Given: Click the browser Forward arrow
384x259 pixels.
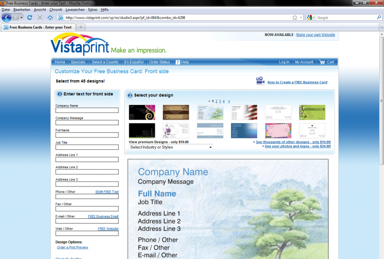Looking at the screenshot, I should click(15, 18).
